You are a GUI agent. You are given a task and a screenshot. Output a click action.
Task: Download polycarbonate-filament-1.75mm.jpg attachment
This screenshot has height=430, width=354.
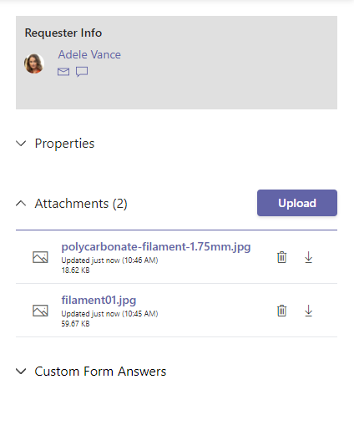(308, 257)
